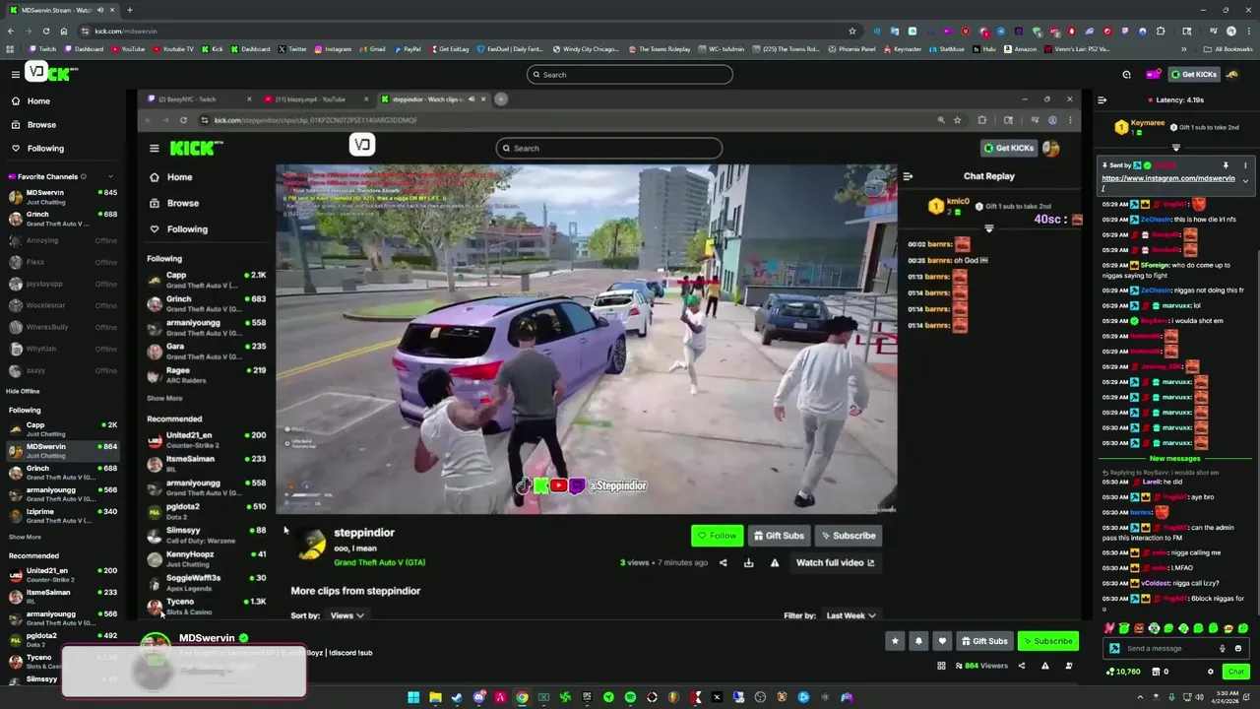
Task: Open the emote picker in chat input
Action: pyautogui.click(x=1238, y=649)
